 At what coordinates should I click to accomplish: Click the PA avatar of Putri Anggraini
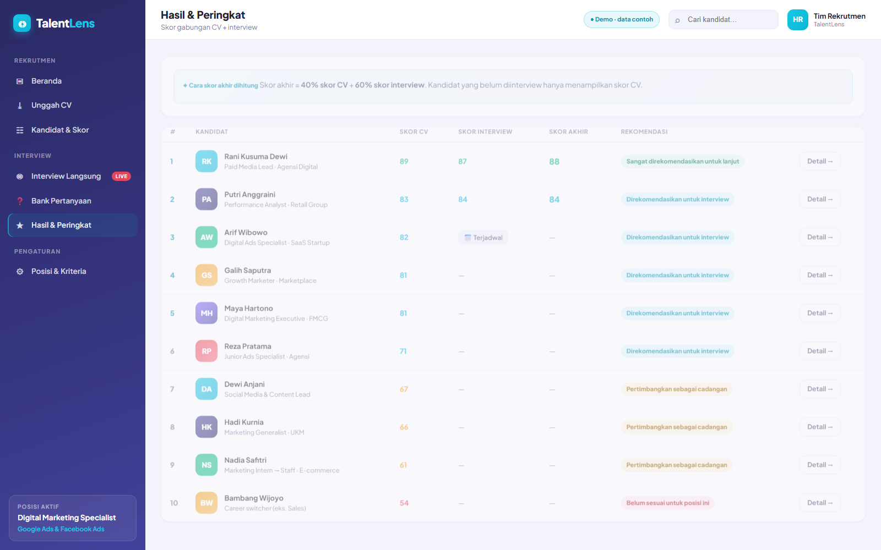[x=206, y=199]
